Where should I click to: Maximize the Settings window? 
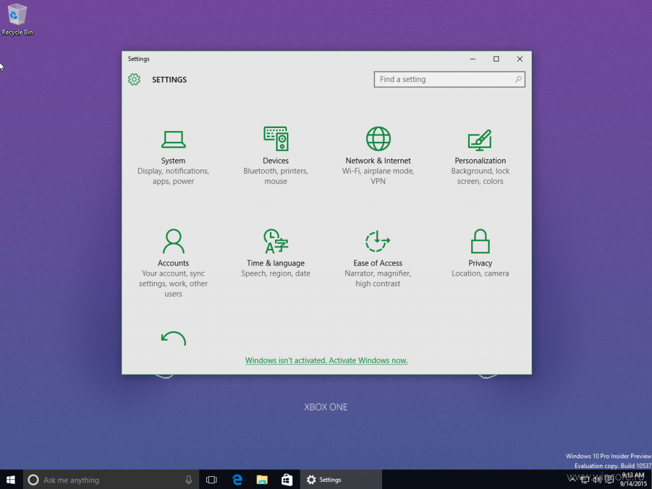(x=496, y=59)
